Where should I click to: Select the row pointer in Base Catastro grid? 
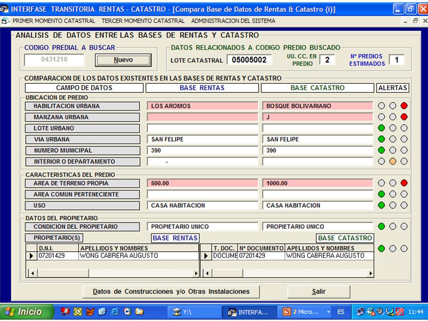point(206,256)
